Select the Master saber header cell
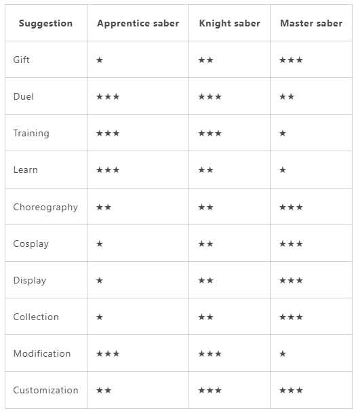The image size is (356, 411). point(311,23)
